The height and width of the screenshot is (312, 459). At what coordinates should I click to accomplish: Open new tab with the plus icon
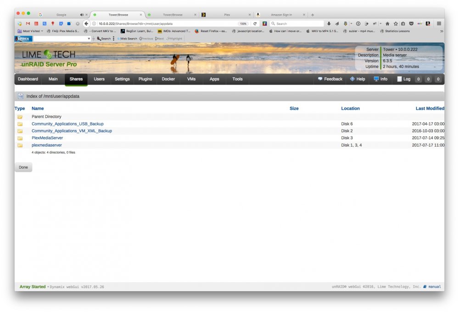click(x=312, y=15)
